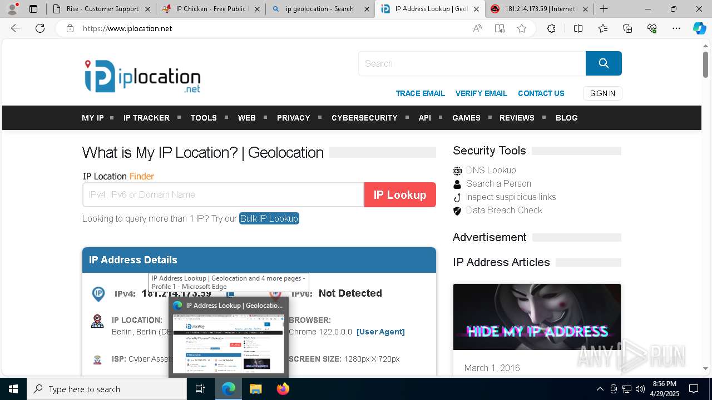Show hidden system tray icons
This screenshot has height=400, width=712.
[600, 389]
